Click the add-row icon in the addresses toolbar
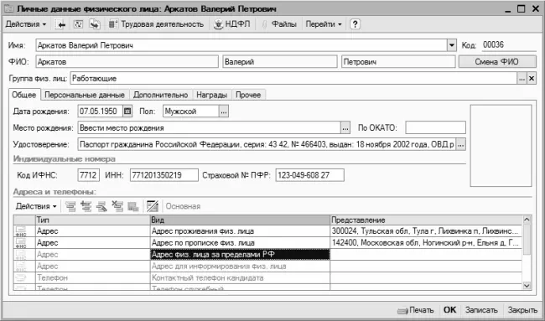This screenshot has height=321, width=545. (70, 206)
